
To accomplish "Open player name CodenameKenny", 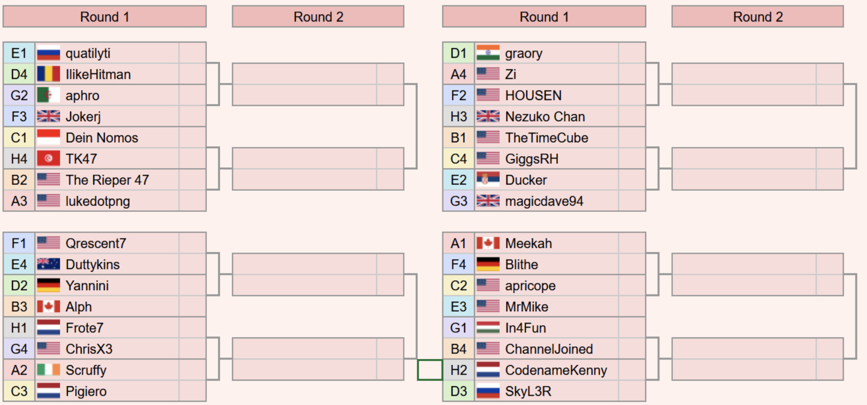I will [x=556, y=370].
